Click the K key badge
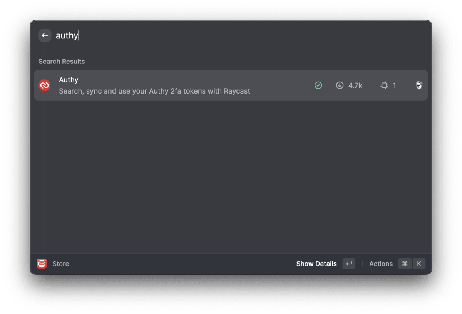This screenshot has height=314, width=462. click(x=419, y=264)
